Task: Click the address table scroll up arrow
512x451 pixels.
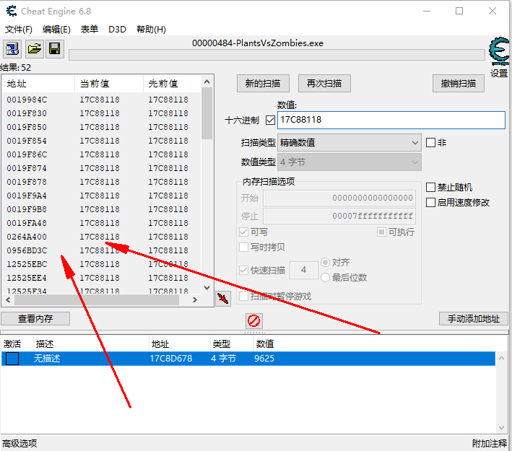Action: 502,358
